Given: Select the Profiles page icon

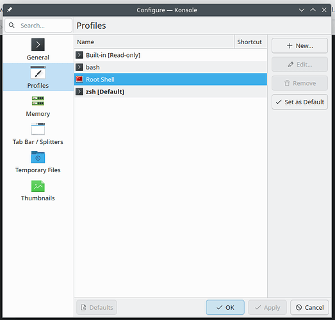Looking at the screenshot, I should point(38,72).
